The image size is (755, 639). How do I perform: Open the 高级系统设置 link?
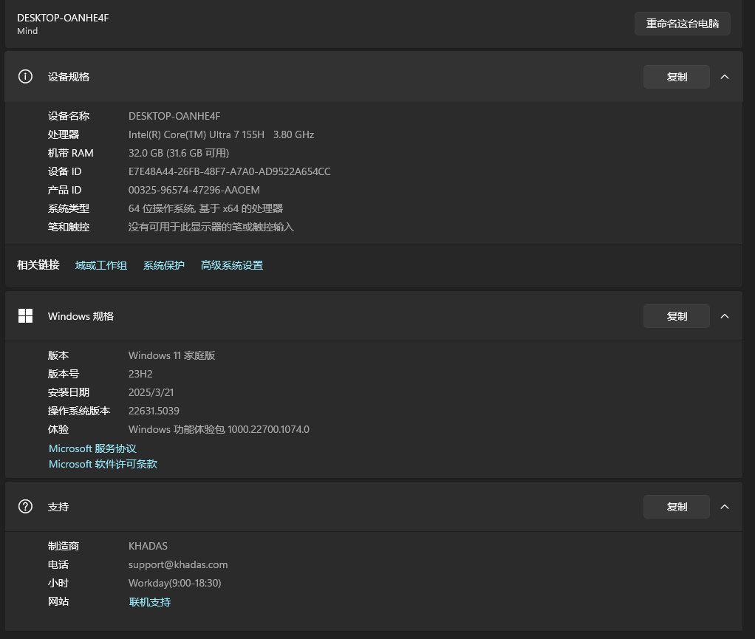pyautogui.click(x=232, y=265)
